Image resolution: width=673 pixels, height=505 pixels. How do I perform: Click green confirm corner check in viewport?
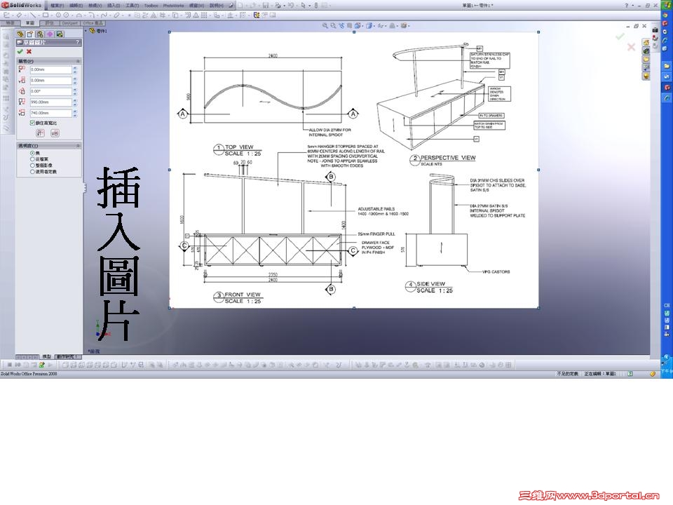click(x=619, y=37)
